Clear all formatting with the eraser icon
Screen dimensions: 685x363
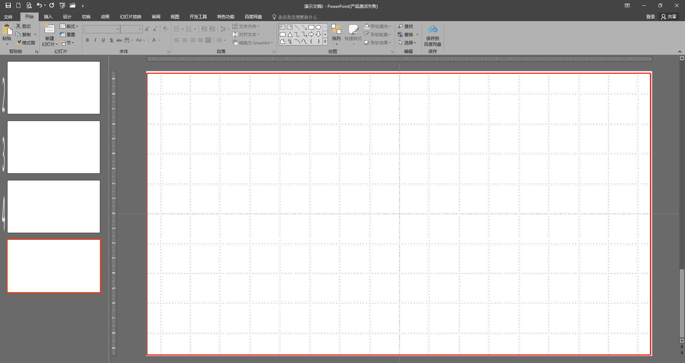click(x=165, y=29)
